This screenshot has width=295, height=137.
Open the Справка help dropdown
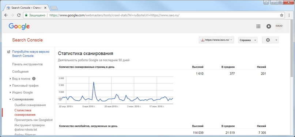(247, 40)
